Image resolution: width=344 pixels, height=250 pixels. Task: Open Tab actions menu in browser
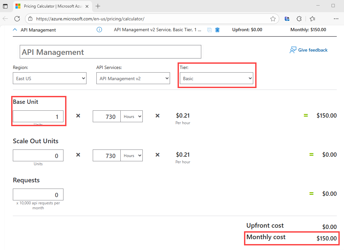[5, 6]
